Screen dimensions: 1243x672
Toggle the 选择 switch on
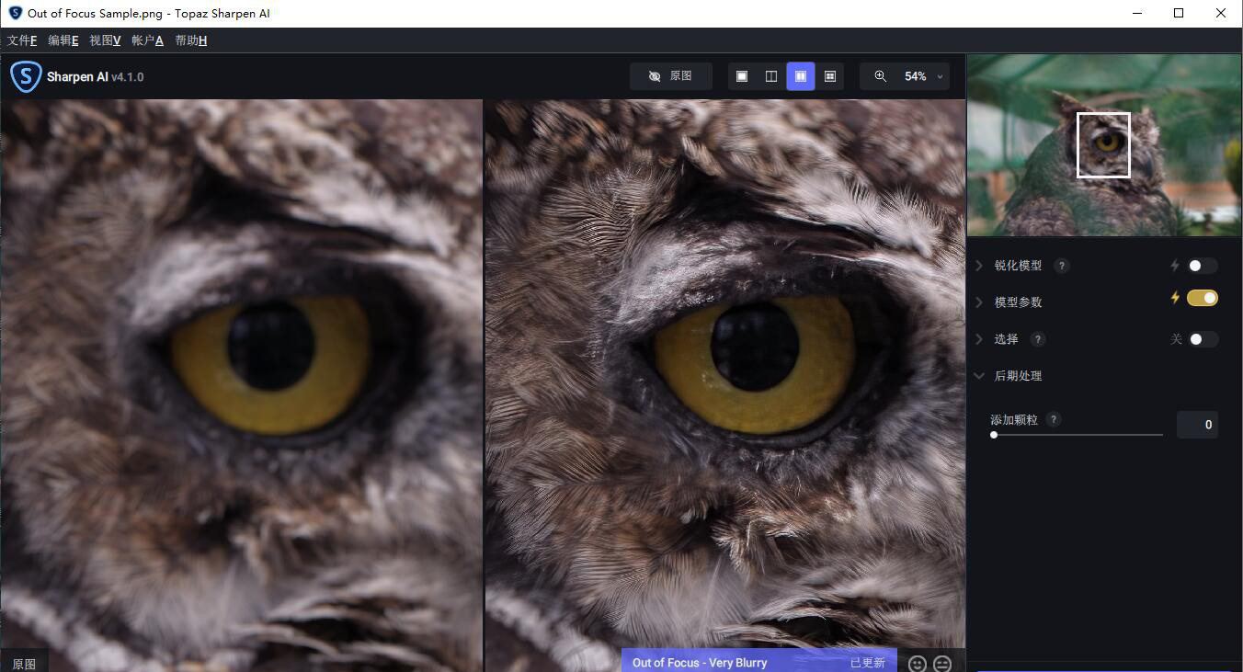click(x=1203, y=339)
